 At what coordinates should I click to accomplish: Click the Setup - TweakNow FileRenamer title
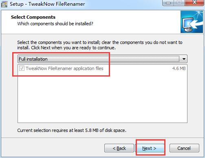click(x=47, y=4)
